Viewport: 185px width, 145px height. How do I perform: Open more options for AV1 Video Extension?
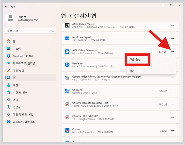pos(172,51)
